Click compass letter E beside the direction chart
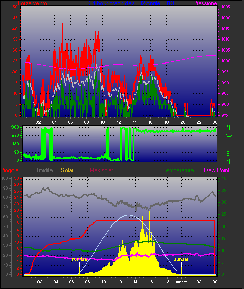Image resolution: width=244 pixels, height=289 pixels. tap(228, 154)
